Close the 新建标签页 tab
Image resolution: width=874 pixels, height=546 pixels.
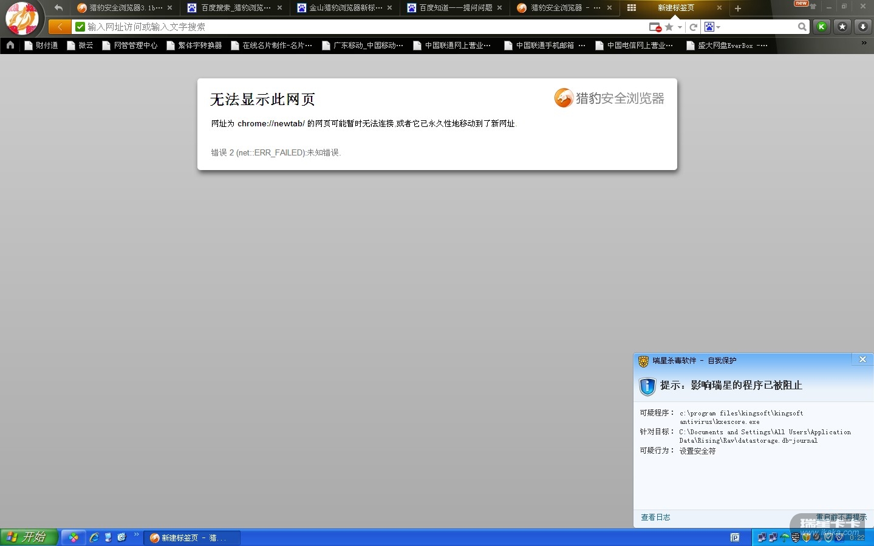click(x=719, y=8)
